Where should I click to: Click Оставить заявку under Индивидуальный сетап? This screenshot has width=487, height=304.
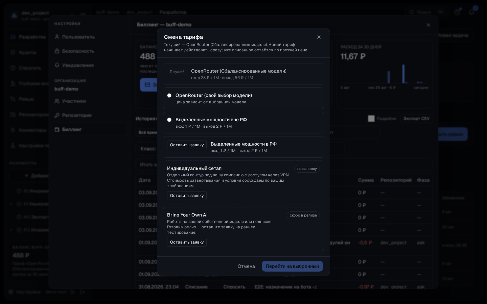[x=187, y=196]
